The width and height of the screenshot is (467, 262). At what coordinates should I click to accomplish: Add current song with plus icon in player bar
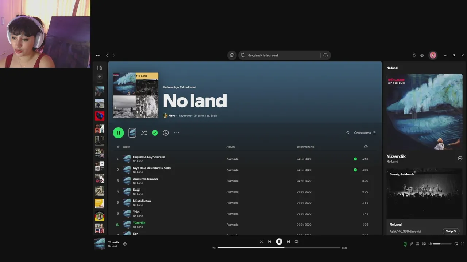coord(125,244)
